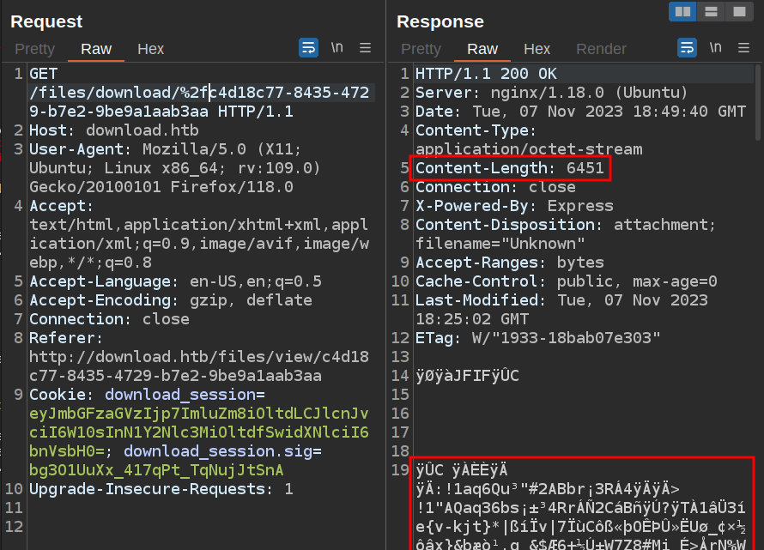The width and height of the screenshot is (764, 550).
Task: Open the Render tab in Response panel
Action: (601, 49)
